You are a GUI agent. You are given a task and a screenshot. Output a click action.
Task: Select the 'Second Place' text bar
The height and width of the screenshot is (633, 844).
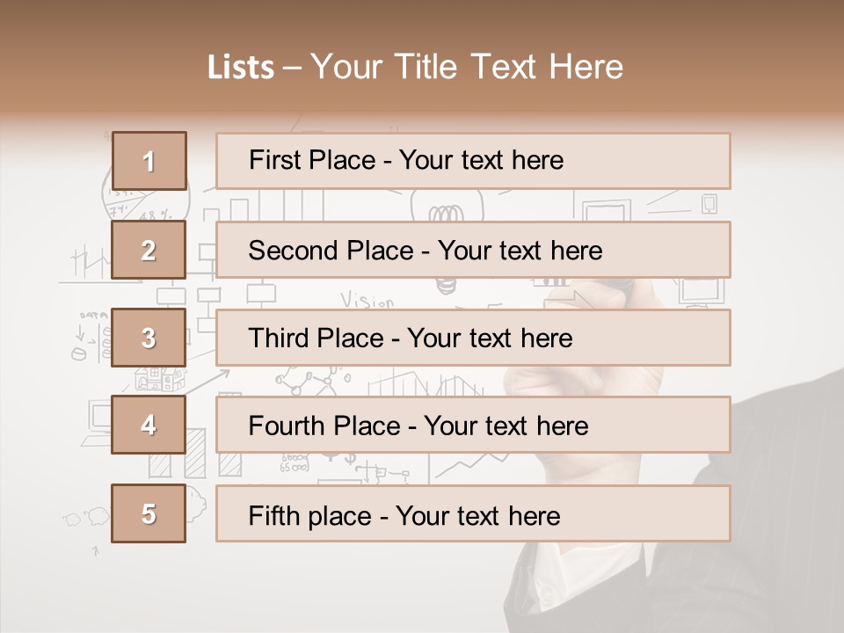coord(473,251)
